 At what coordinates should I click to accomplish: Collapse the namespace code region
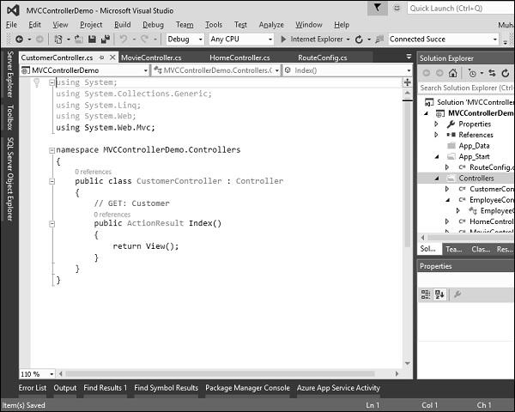point(51,150)
